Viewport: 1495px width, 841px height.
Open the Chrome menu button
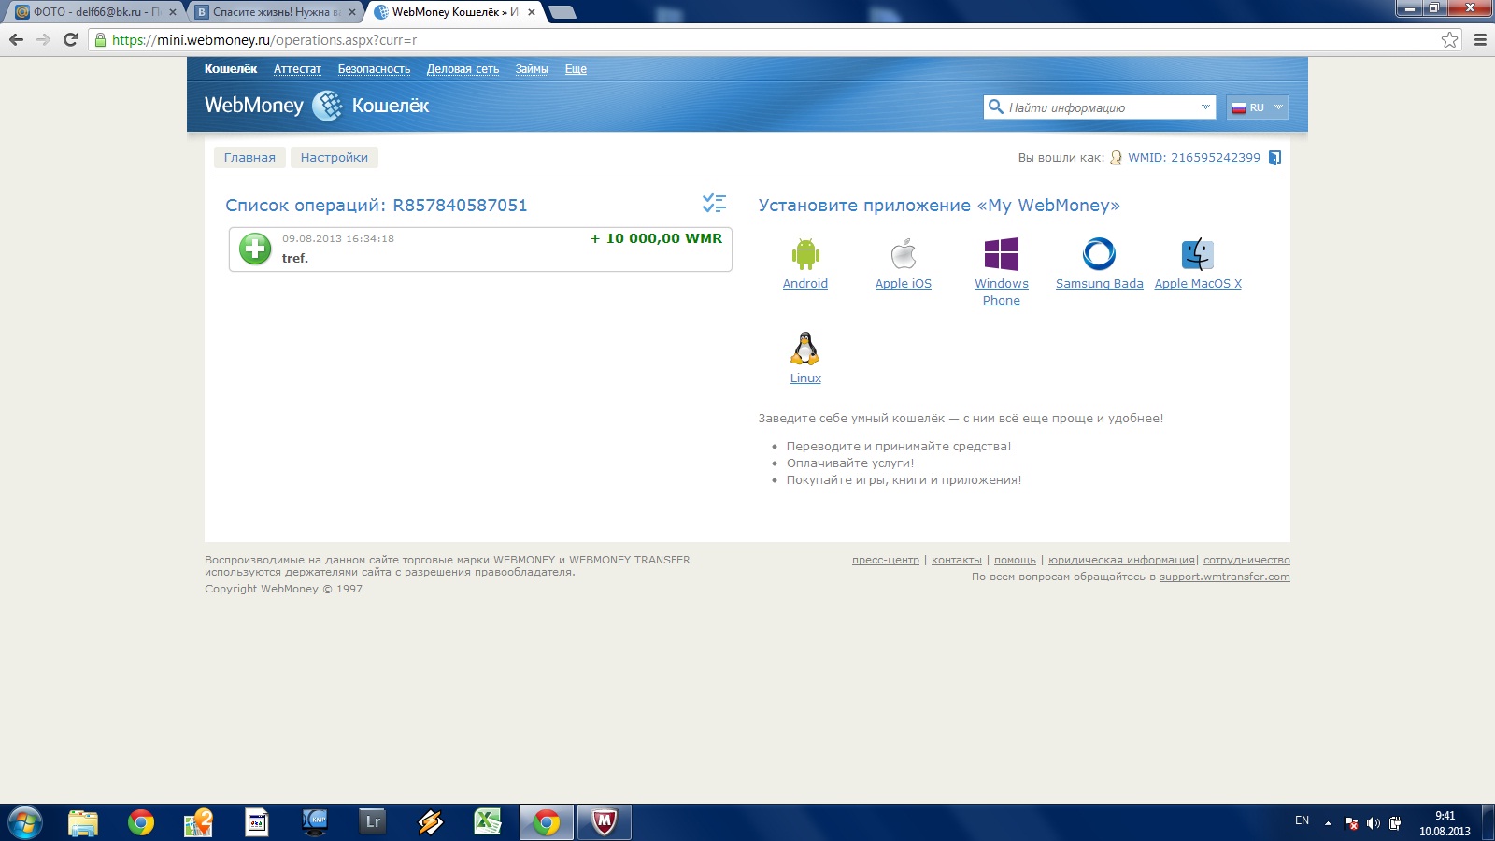tap(1480, 39)
